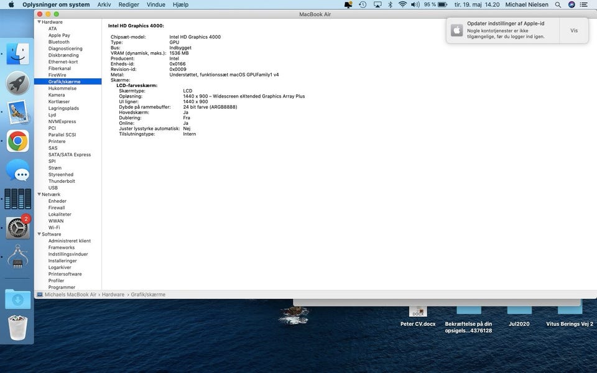
Task: Select SATA/SATA Express in the sidebar
Action: (x=69, y=155)
